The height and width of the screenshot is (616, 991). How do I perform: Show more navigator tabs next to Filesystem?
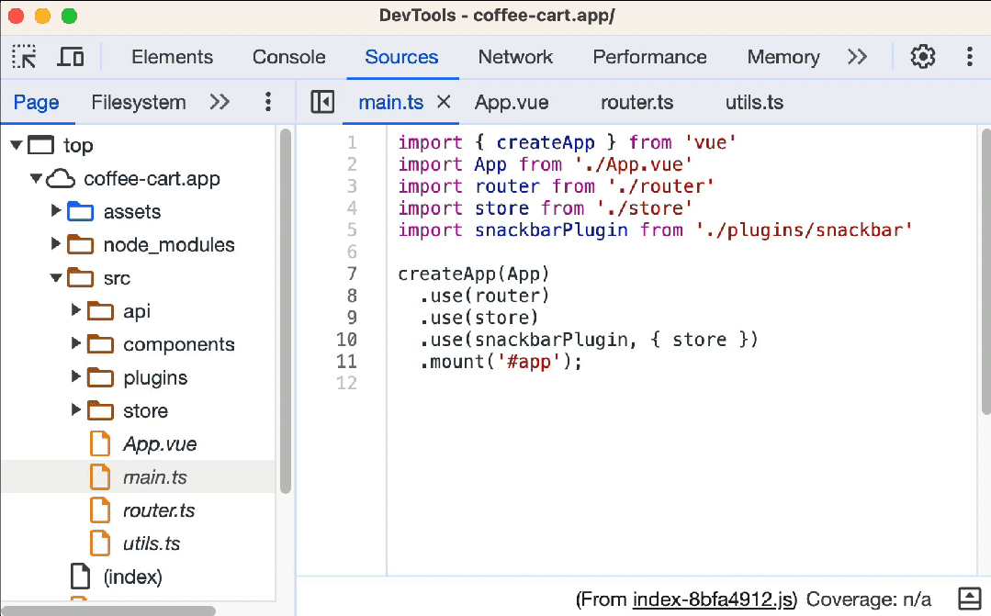(220, 102)
